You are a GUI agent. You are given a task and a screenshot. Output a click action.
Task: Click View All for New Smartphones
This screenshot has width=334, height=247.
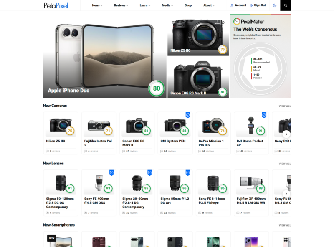coord(285,225)
